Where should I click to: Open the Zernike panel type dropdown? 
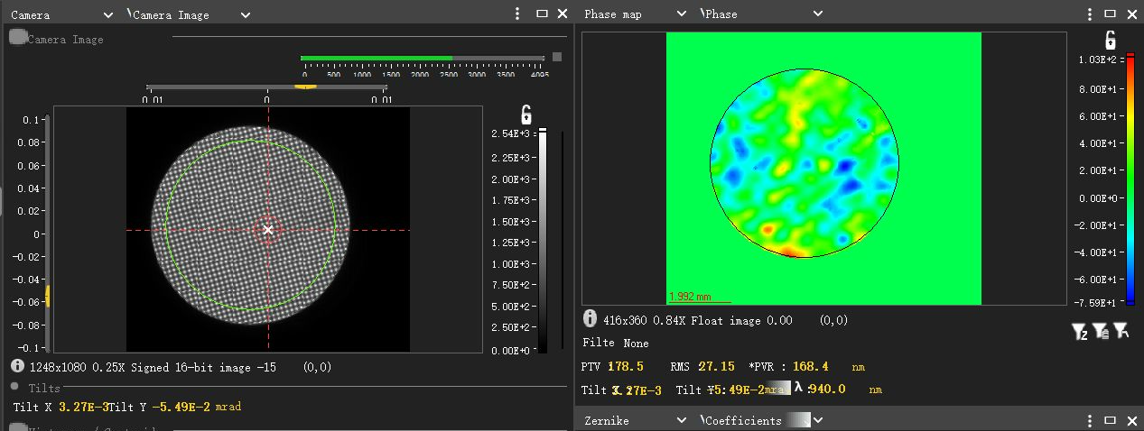(682, 420)
